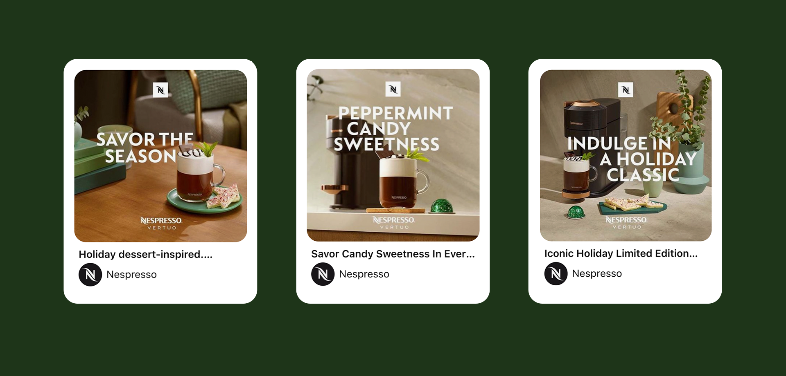Image resolution: width=786 pixels, height=376 pixels.
Task: Click the white N logo badge on Peppermint Candy Sweetness image
Action: pyautogui.click(x=393, y=89)
